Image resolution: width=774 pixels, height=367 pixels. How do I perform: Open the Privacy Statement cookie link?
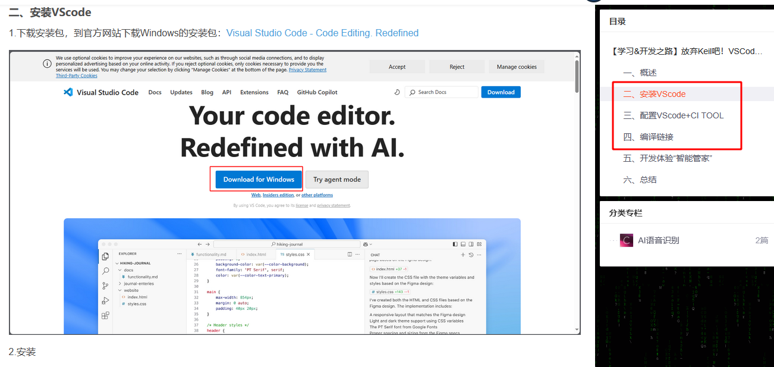[x=307, y=70]
